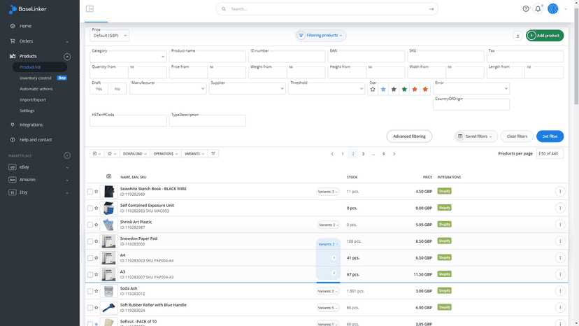Open the Threshold dropdown
This screenshot has height=326, width=579.
pyautogui.click(x=327, y=89)
